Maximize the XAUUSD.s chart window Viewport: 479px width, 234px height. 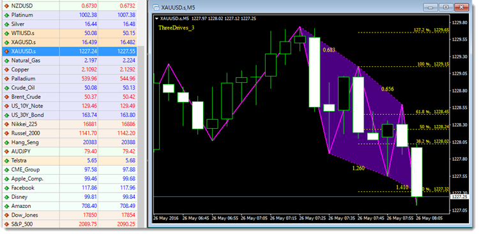446,7
